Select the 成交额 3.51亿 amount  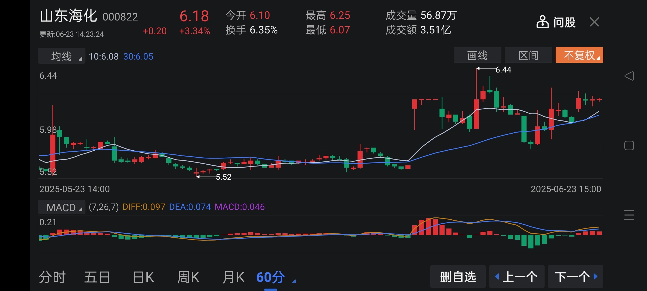pyautogui.click(x=418, y=30)
